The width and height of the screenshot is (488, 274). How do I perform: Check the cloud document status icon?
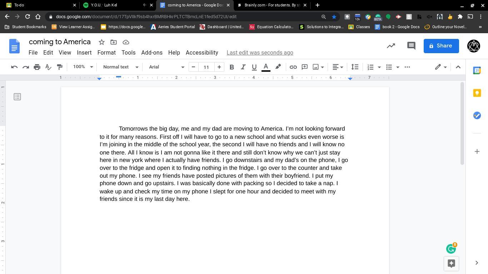point(126,42)
